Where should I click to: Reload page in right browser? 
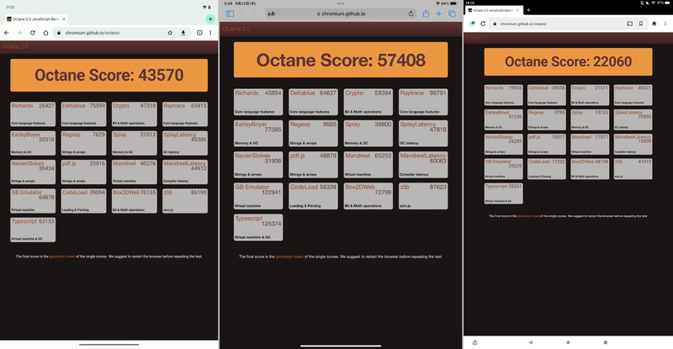pos(483,24)
